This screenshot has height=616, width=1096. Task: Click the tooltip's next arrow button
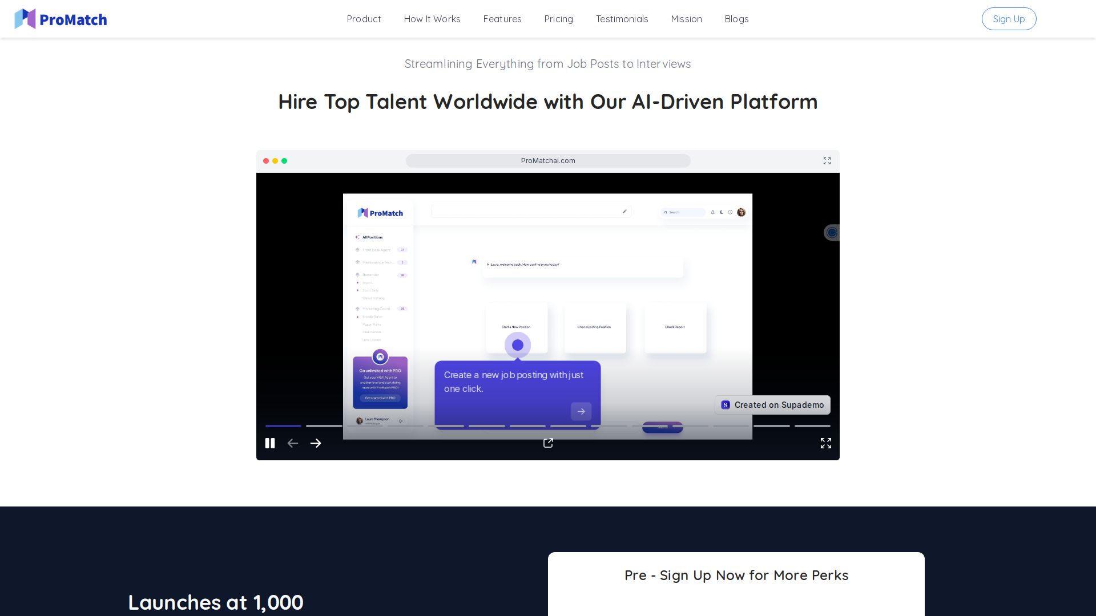(x=581, y=411)
